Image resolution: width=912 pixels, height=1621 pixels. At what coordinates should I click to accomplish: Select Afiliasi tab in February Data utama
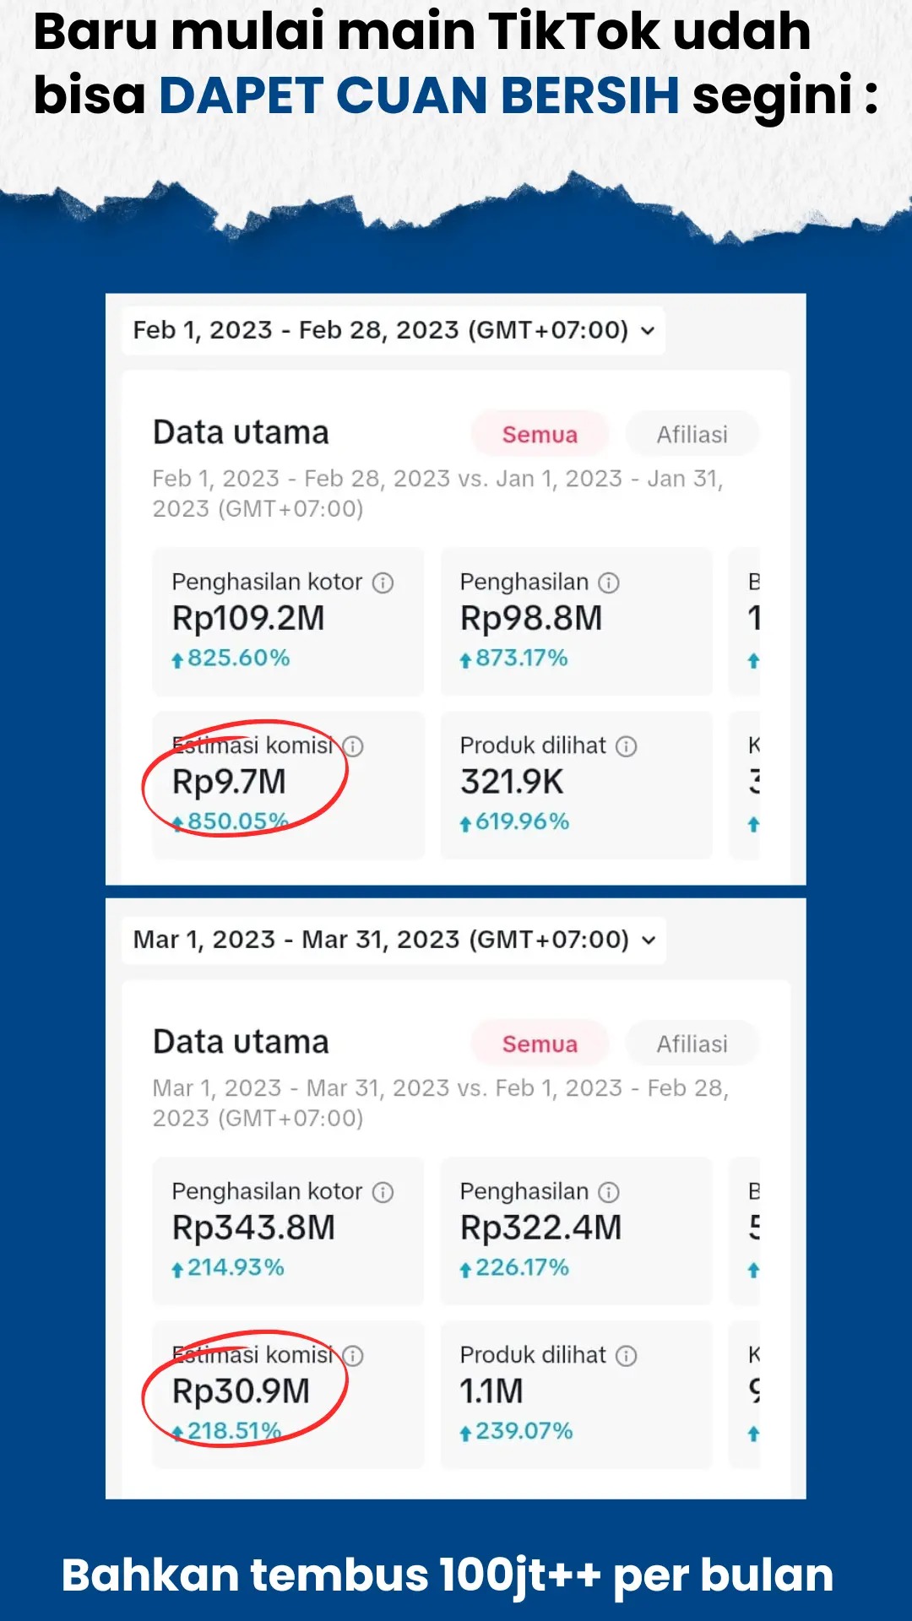point(692,434)
